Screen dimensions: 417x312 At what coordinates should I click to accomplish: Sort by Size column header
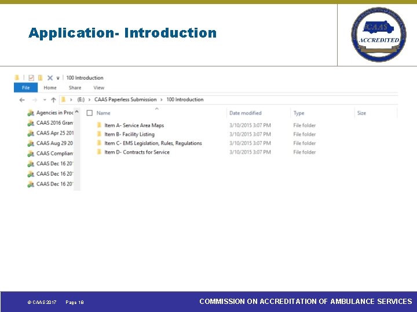coord(361,113)
